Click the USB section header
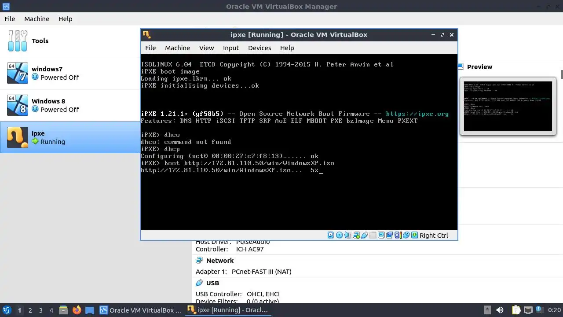Screen dimensions: 563x317 click(x=212, y=283)
